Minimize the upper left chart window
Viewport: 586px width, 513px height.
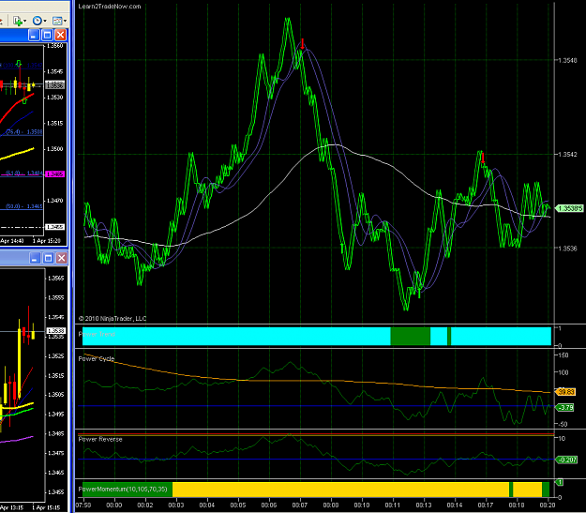pyautogui.click(x=34, y=35)
